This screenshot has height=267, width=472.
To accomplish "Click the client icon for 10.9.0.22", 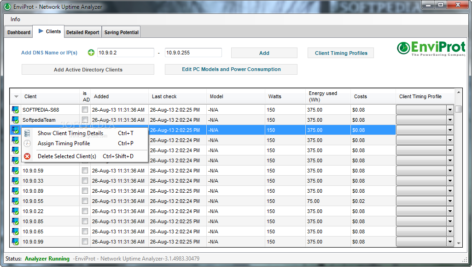I will click(x=15, y=211).
